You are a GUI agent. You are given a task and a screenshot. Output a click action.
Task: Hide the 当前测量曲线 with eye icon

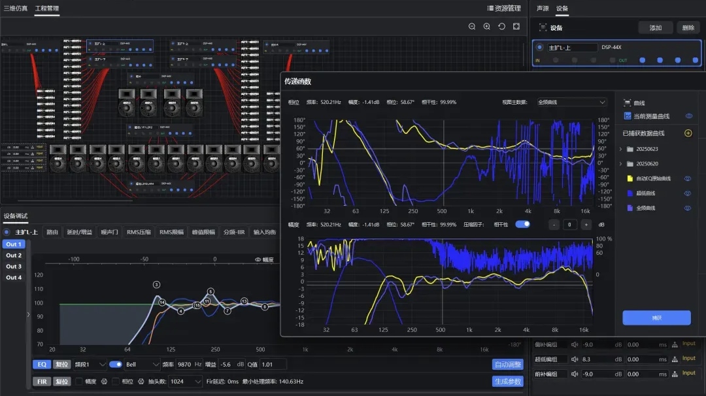pyautogui.click(x=688, y=116)
